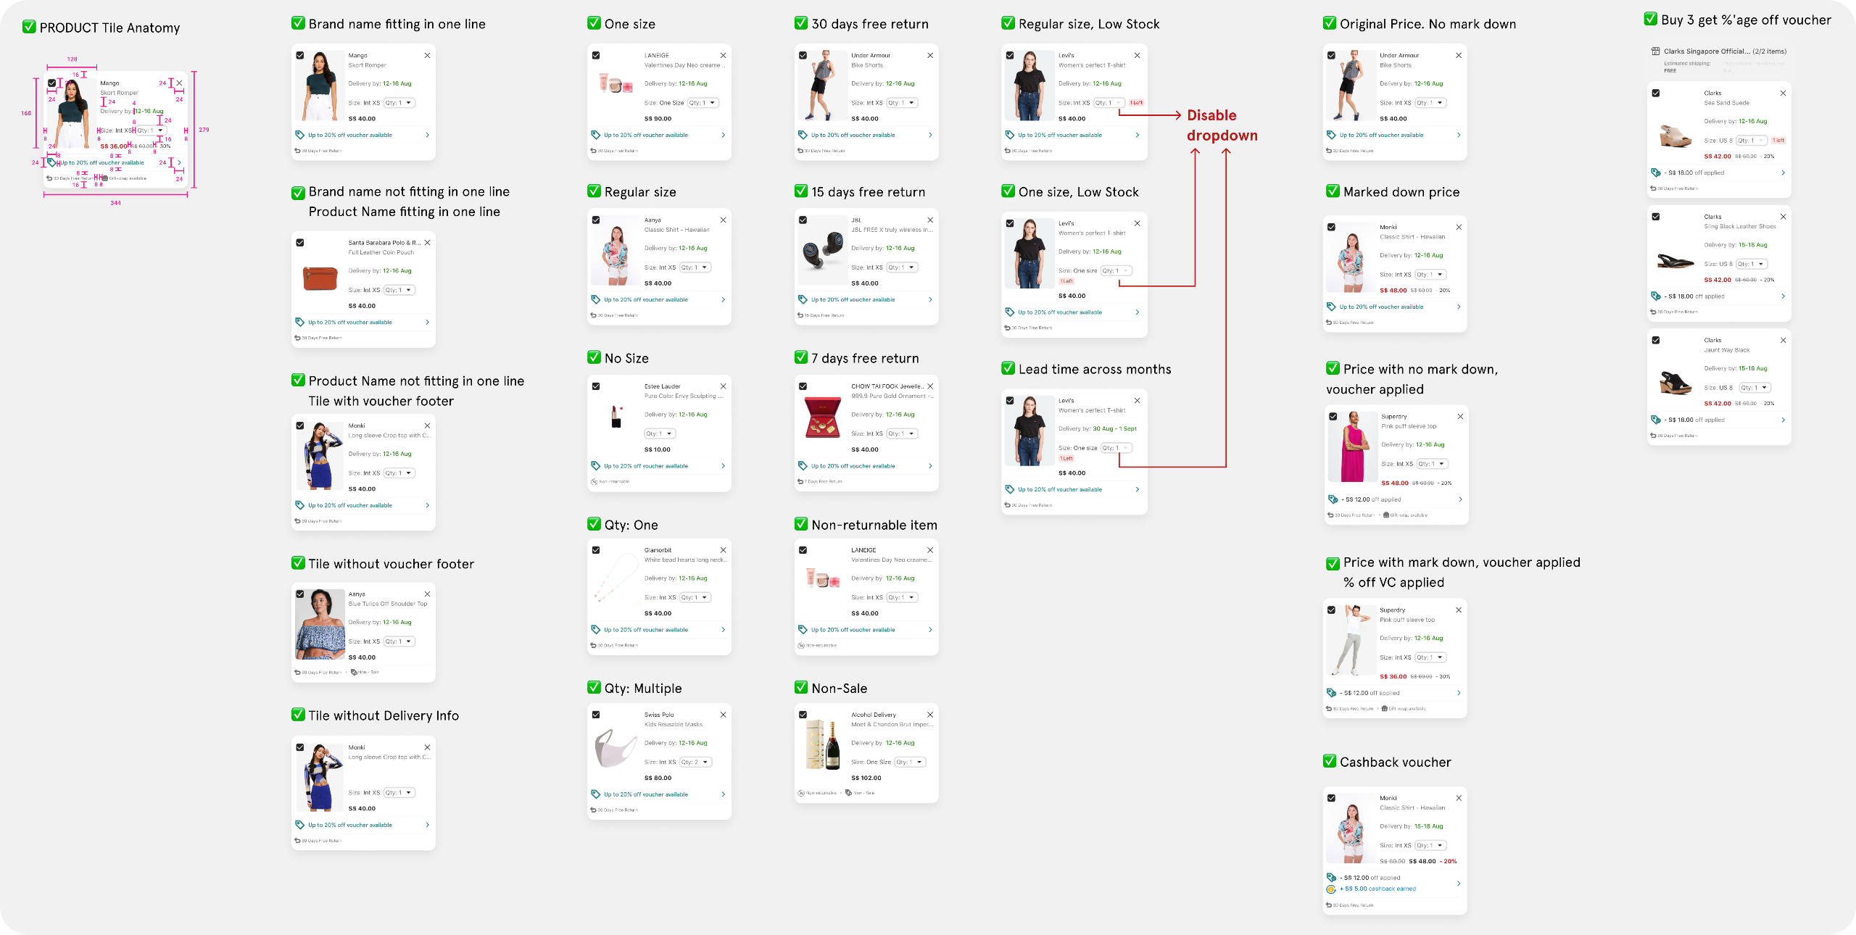Remove the Mango Skort Romper tile with X
Image resolution: width=1856 pixels, height=935 pixels.
click(427, 56)
